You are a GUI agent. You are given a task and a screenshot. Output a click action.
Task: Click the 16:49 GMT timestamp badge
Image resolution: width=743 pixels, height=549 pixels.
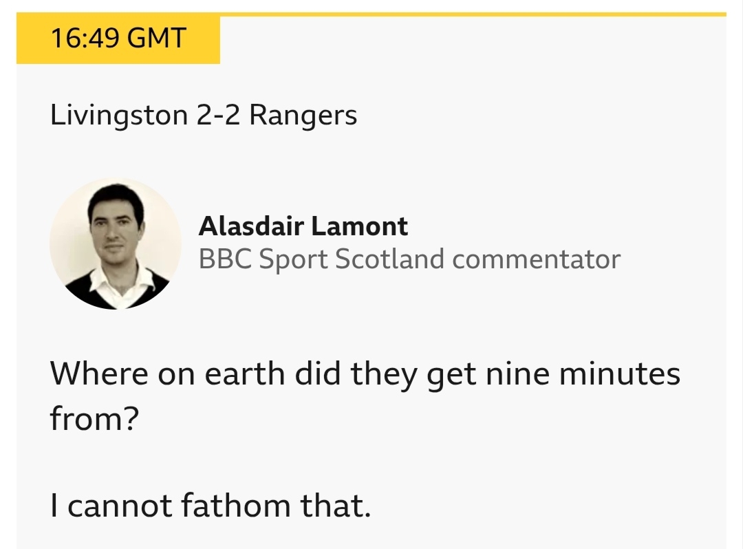tap(118, 39)
